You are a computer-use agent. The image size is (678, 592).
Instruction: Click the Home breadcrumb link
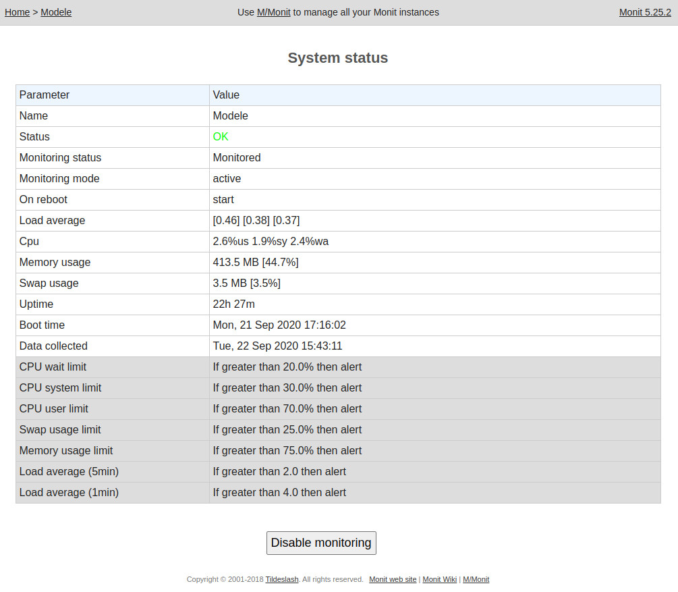pyautogui.click(x=17, y=12)
